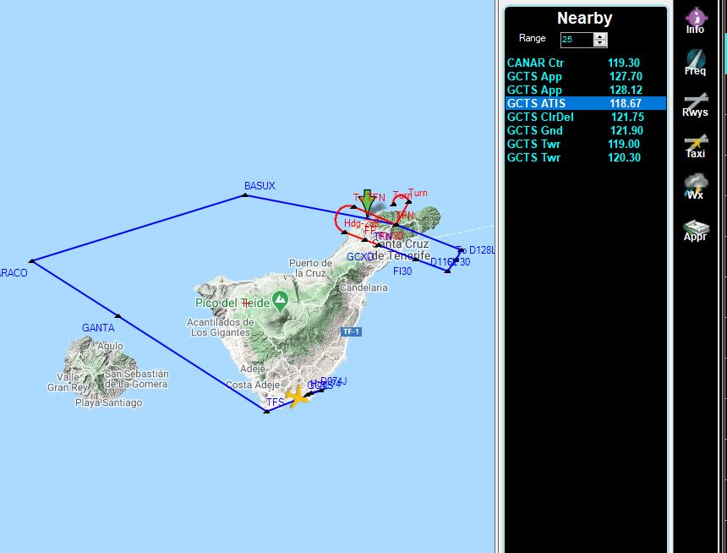Image resolution: width=727 pixels, height=553 pixels.
Task: Click the Playa Santiago label
Action: pos(108,402)
